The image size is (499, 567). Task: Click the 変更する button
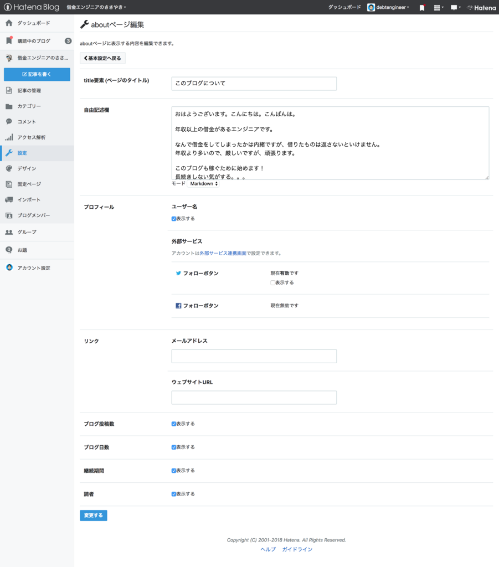[93, 515]
